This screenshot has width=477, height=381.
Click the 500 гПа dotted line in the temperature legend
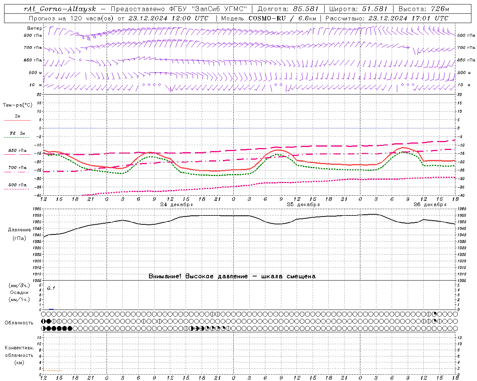coord(16,189)
